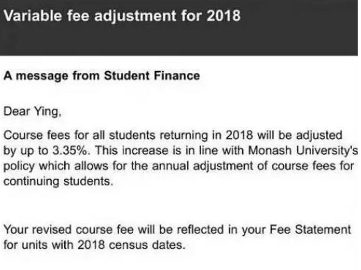Click the words "continuing students."
Image resolution: width=361 pixels, height=270 pixels.
click(58, 181)
